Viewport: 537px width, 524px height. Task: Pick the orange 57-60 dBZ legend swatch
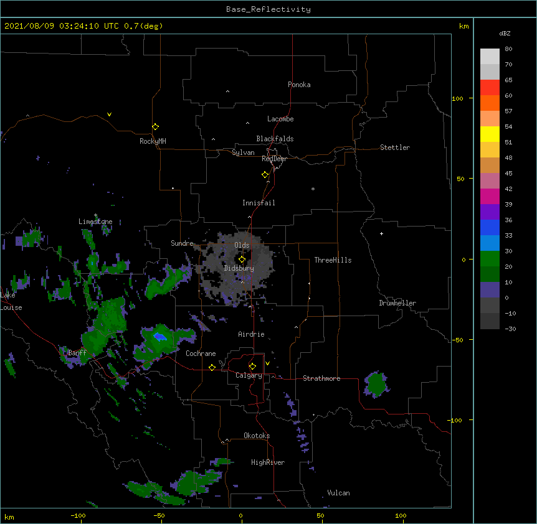490,103
